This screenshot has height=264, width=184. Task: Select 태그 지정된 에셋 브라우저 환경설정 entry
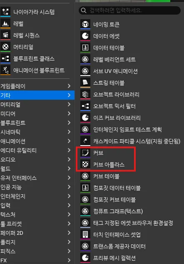tap(130, 223)
